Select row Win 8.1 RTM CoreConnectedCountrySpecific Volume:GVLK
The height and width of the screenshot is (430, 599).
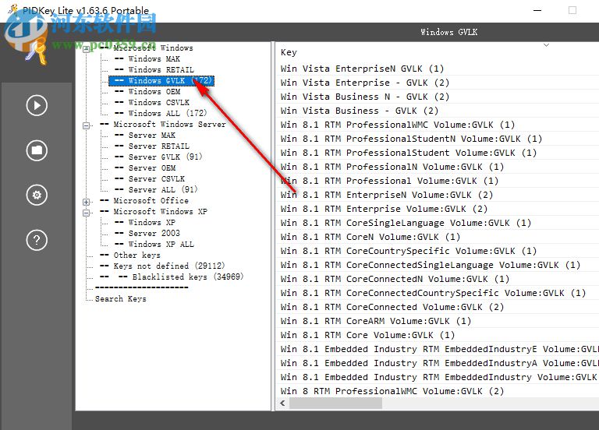pos(437,293)
